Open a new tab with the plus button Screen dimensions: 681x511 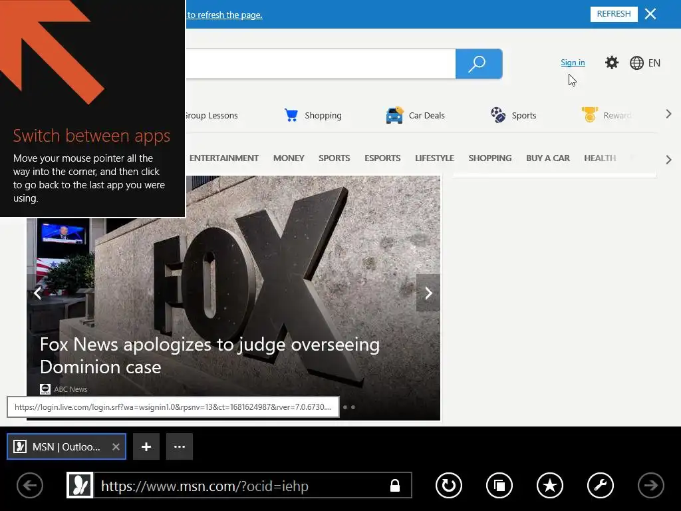(x=146, y=446)
